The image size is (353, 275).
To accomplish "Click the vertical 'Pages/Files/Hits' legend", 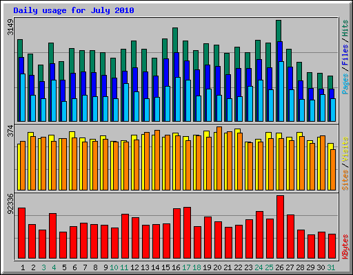I will (345, 57).
